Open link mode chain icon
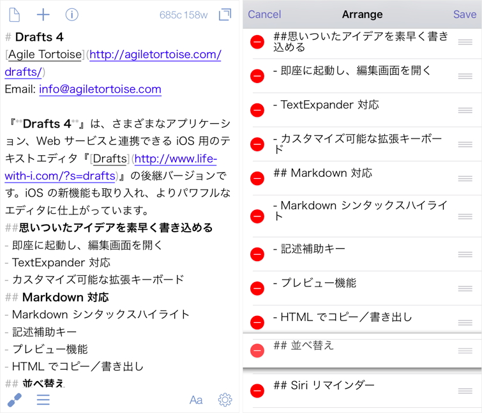 (x=15, y=400)
